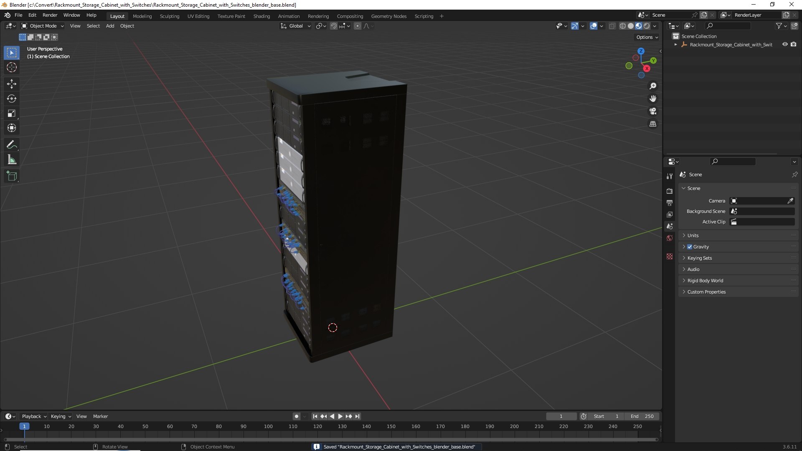Open the Playback dropdown in timeline

(34, 416)
